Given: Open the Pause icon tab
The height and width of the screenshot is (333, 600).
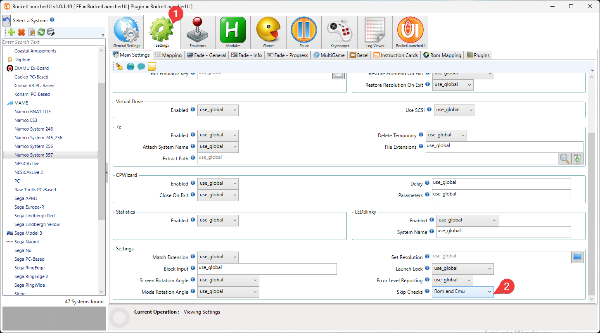Looking at the screenshot, I should coord(304,33).
